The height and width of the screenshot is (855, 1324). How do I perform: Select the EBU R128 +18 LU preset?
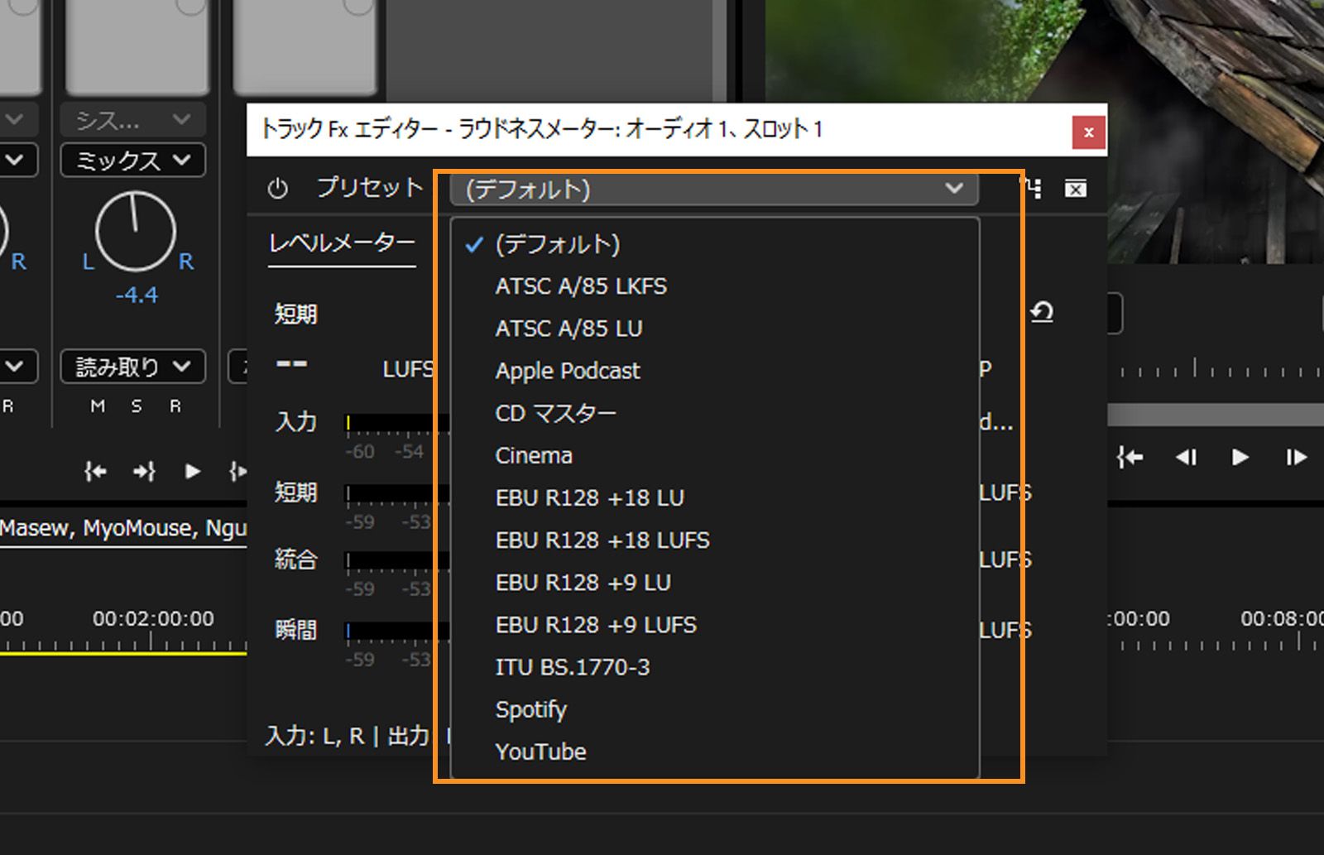[715, 497]
